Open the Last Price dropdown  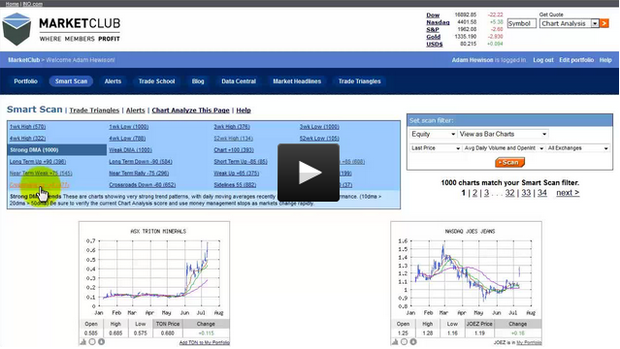436,148
